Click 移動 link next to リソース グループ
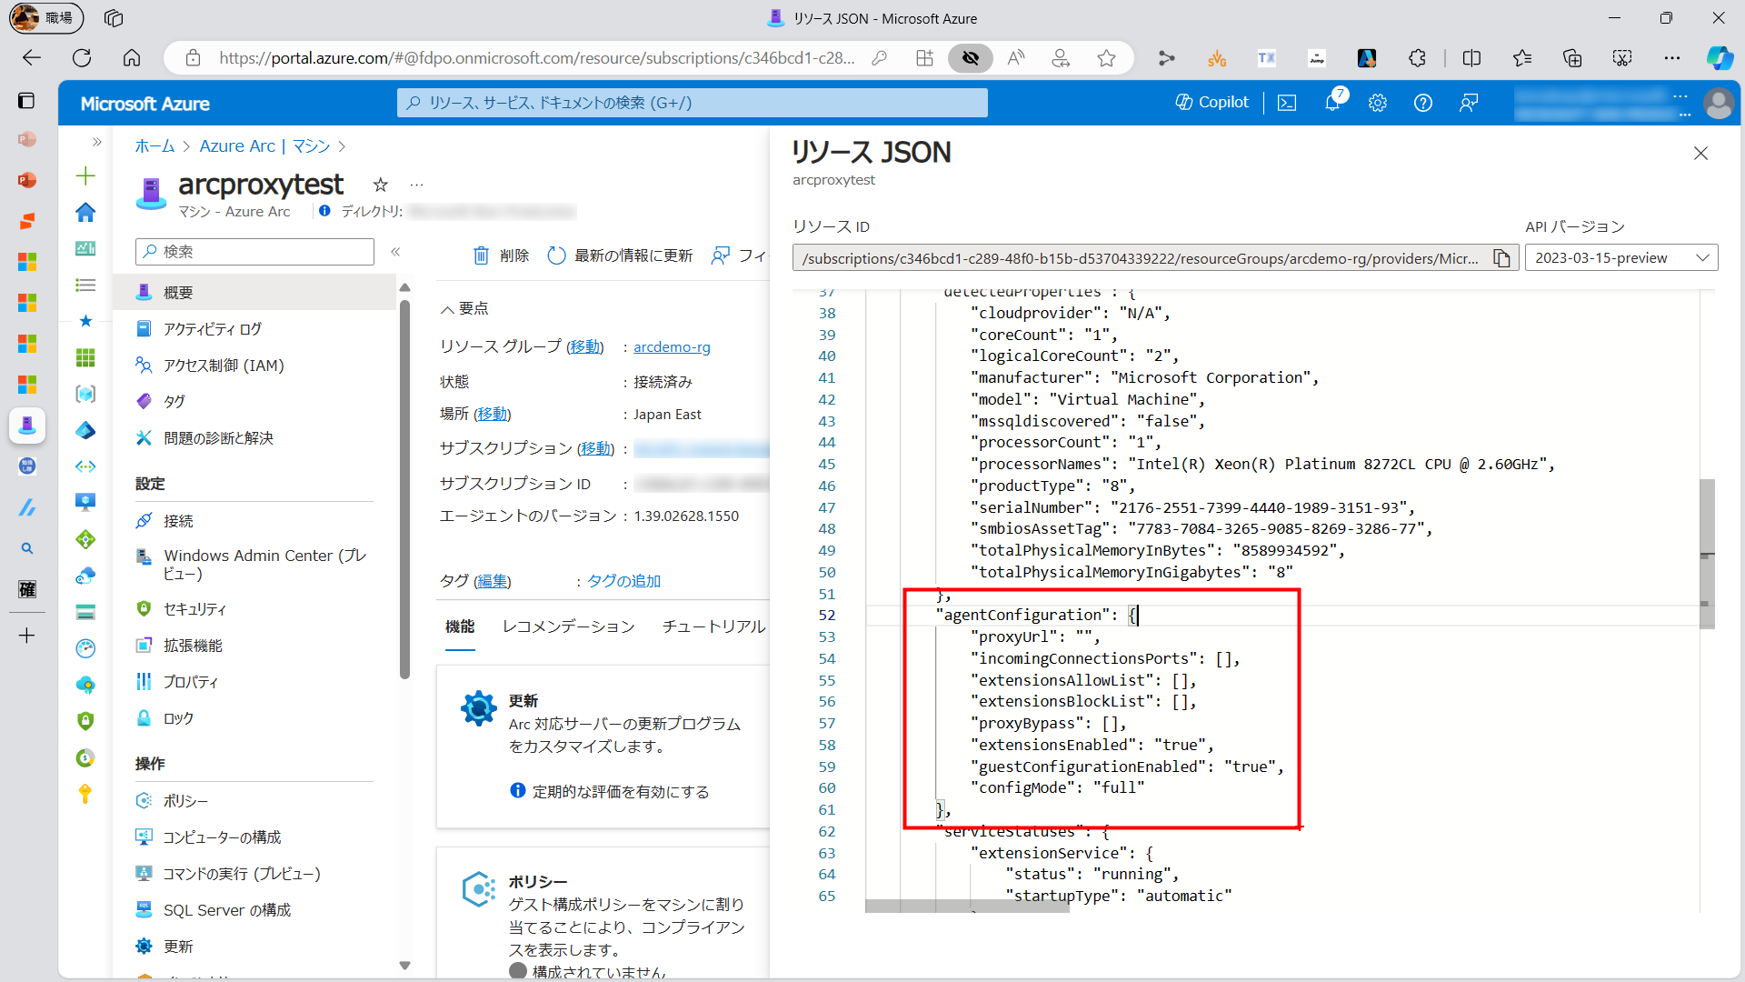Screen dimensions: 1745x982 (584, 346)
